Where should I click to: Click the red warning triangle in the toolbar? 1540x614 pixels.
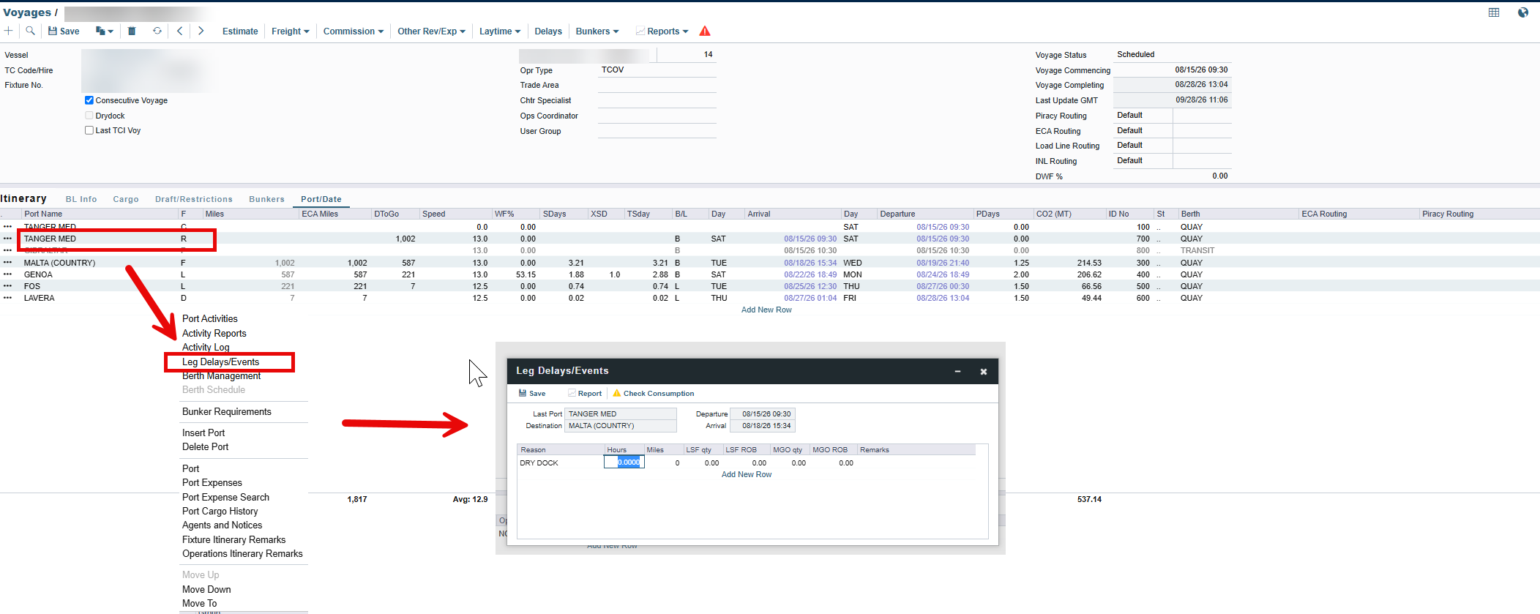705,31
